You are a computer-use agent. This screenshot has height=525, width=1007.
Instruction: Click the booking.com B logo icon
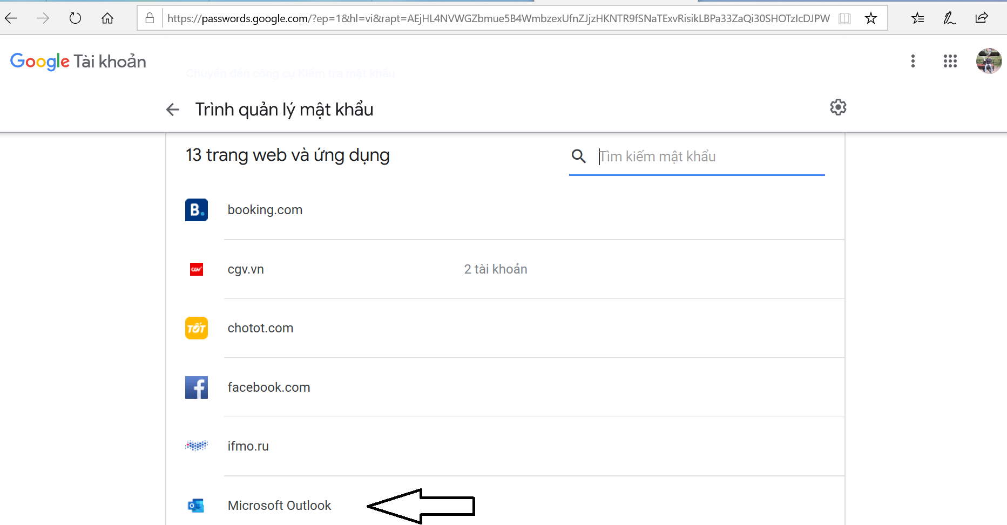click(x=197, y=210)
